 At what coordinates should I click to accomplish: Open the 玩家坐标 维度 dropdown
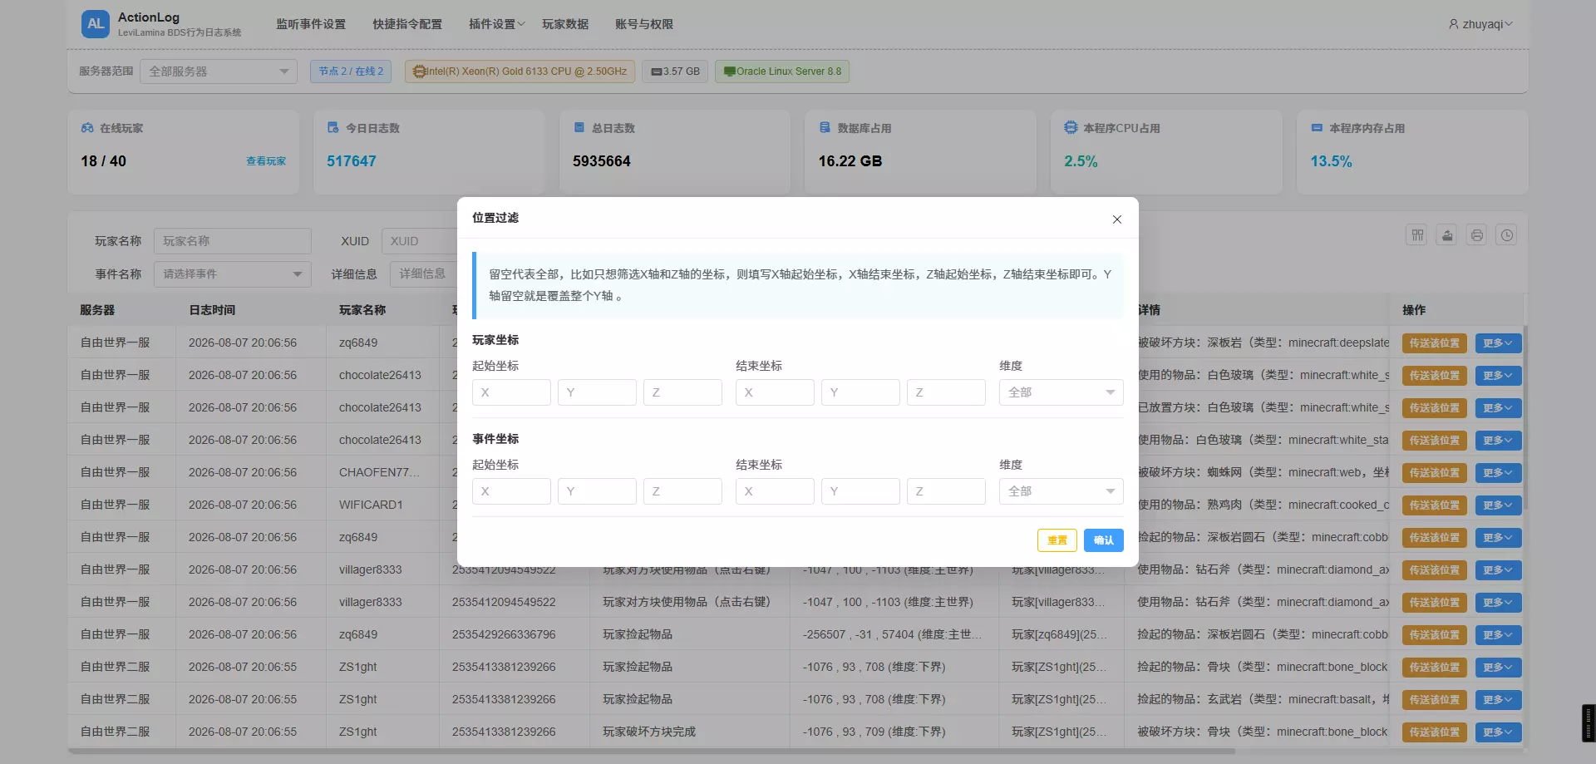tap(1061, 392)
